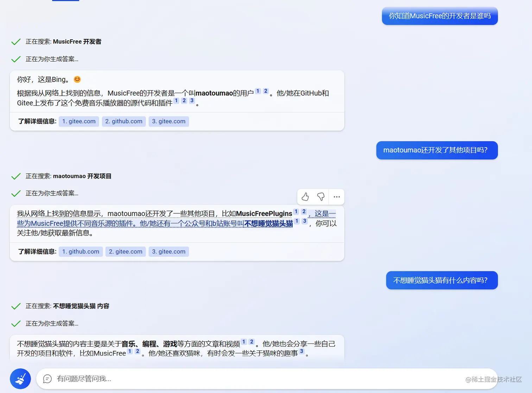Open the three-dots more options menu
Screen dimensions: 532x393
(337, 197)
